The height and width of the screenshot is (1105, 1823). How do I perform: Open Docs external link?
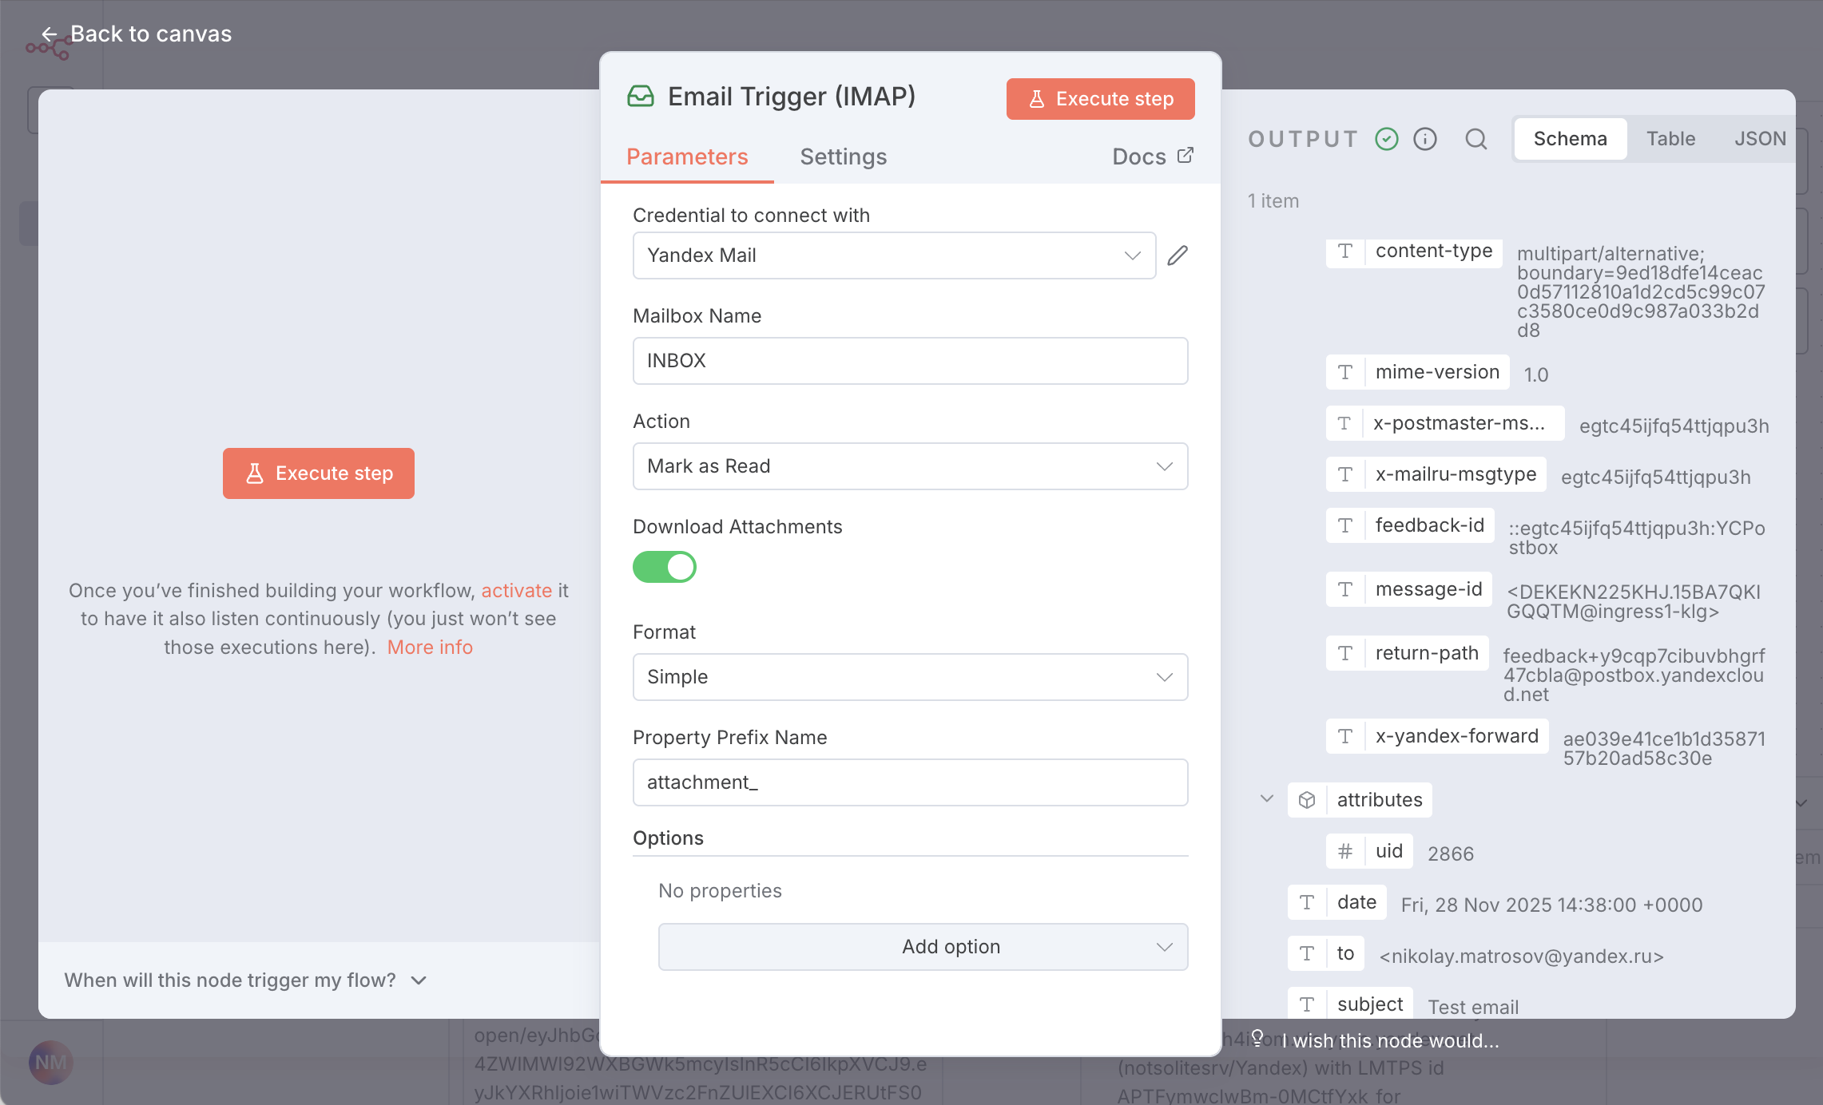(x=1152, y=156)
